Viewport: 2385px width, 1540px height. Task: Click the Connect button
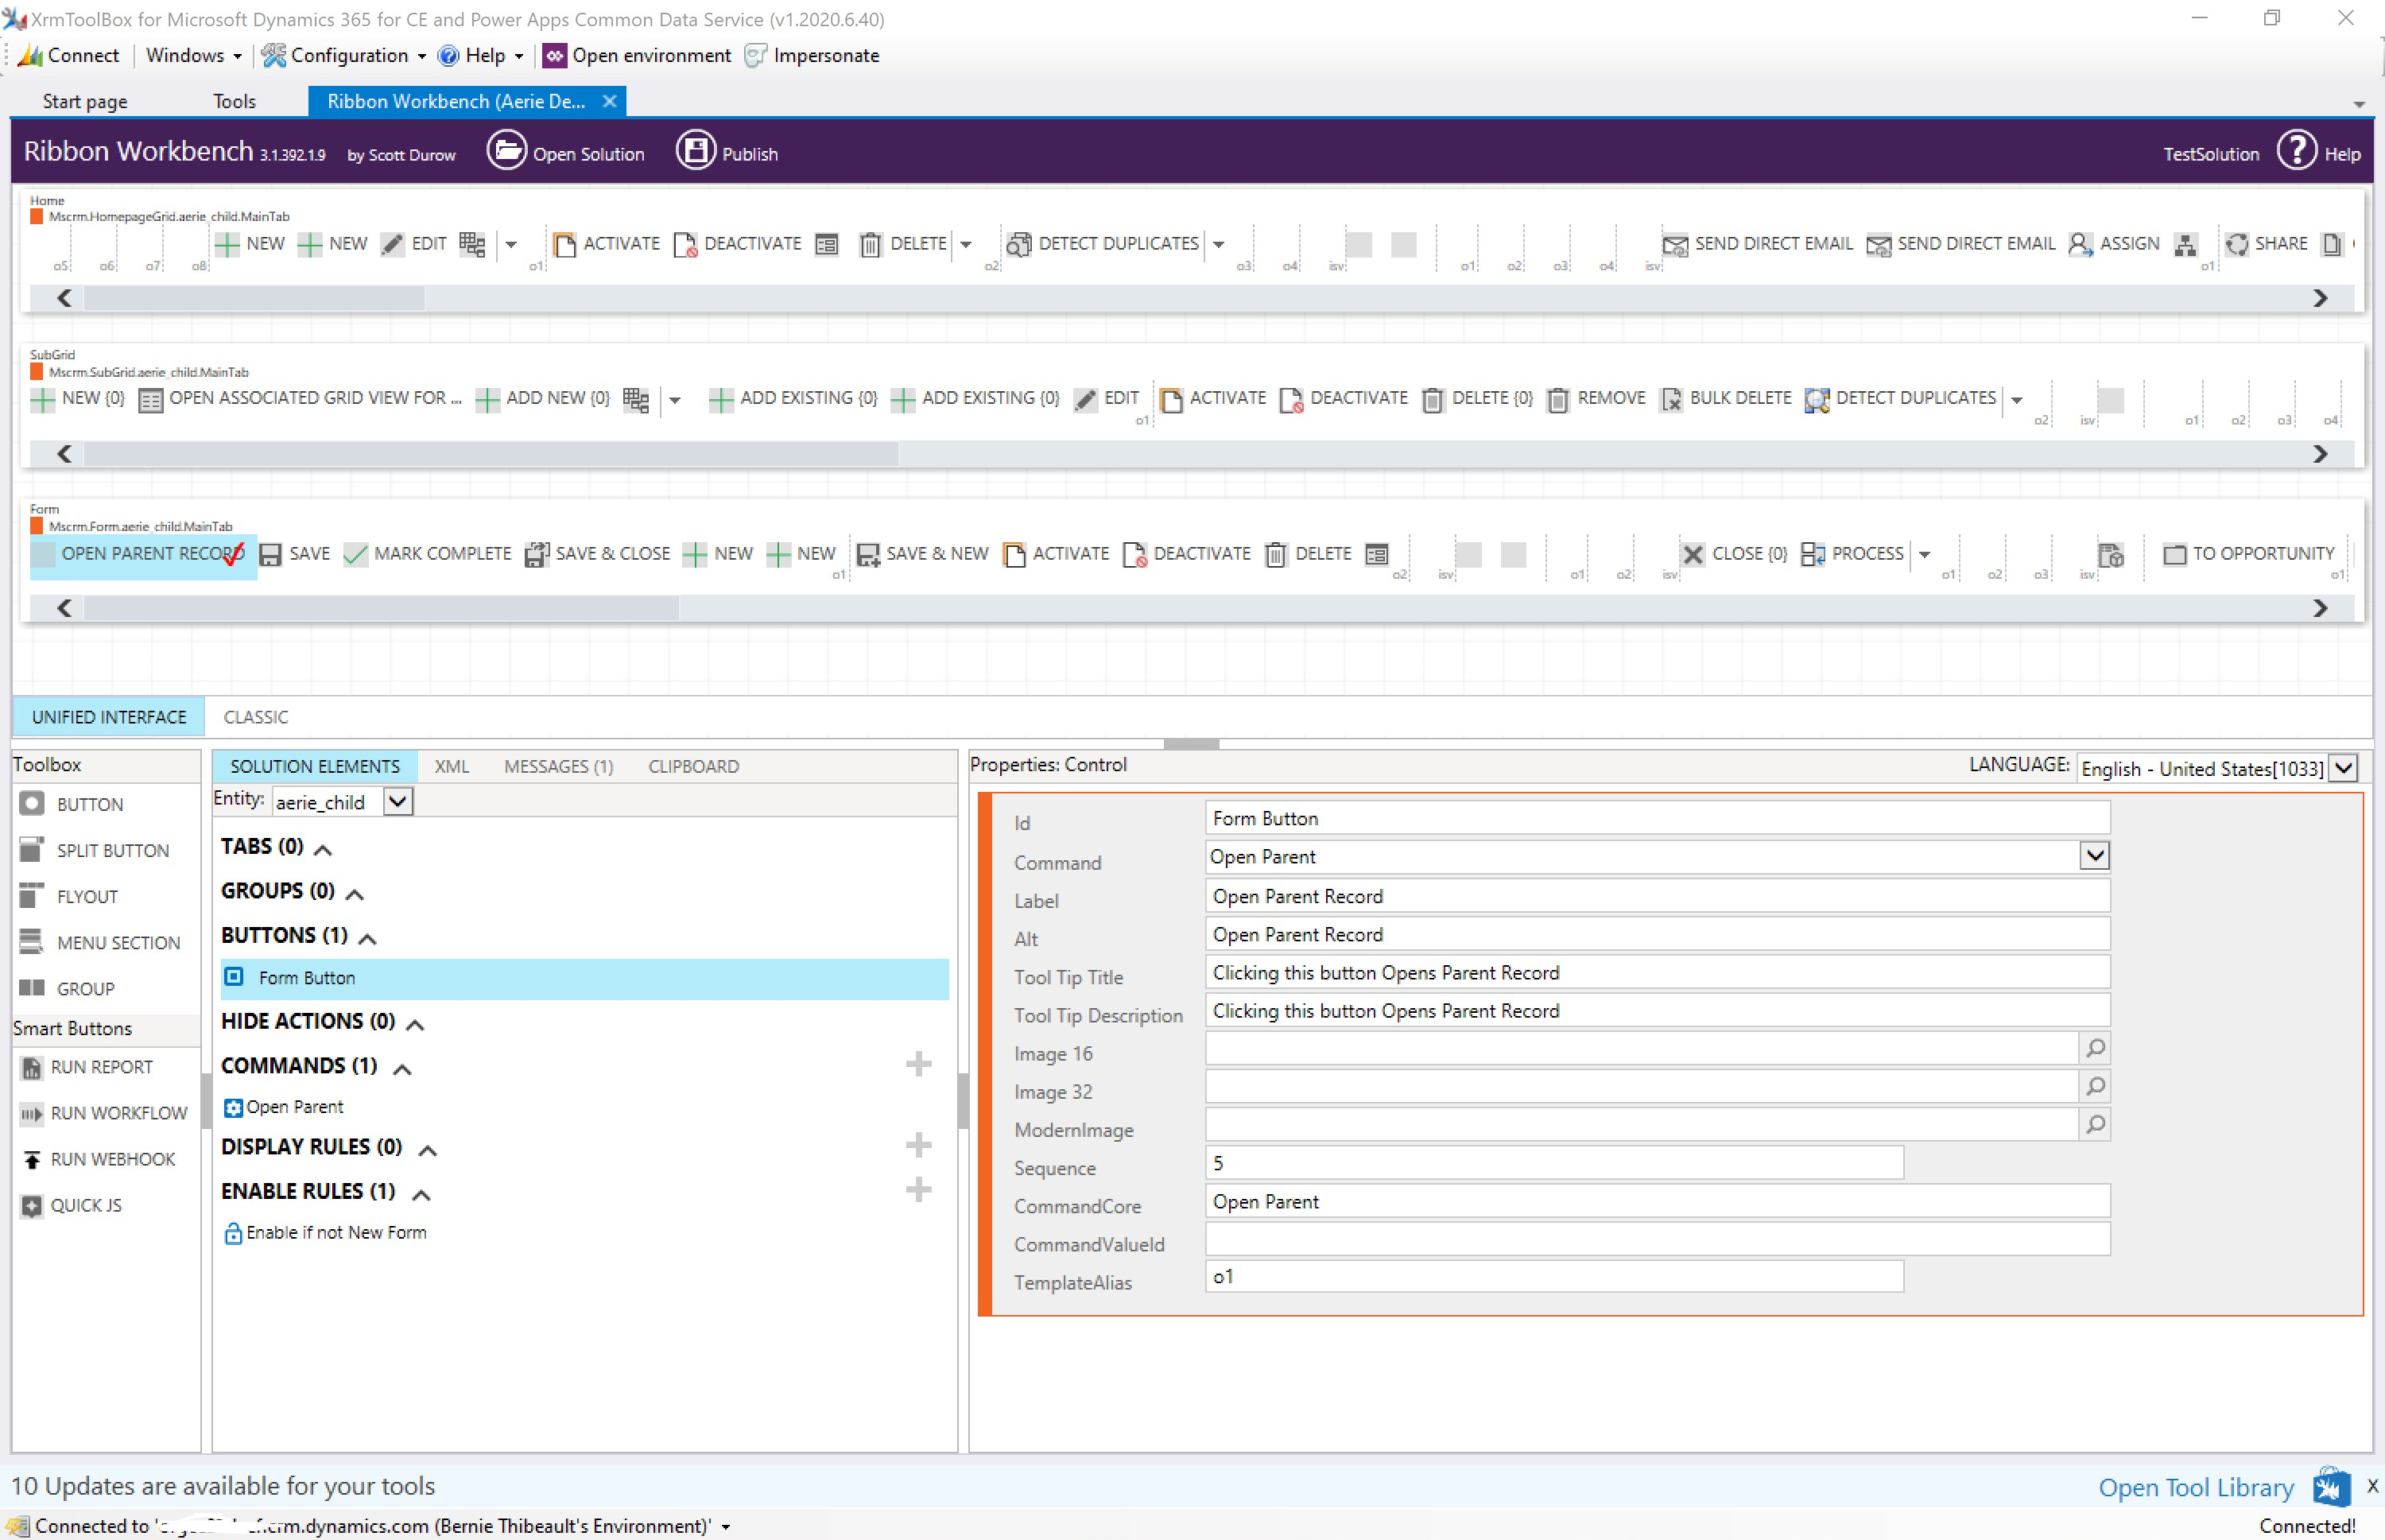click(69, 55)
